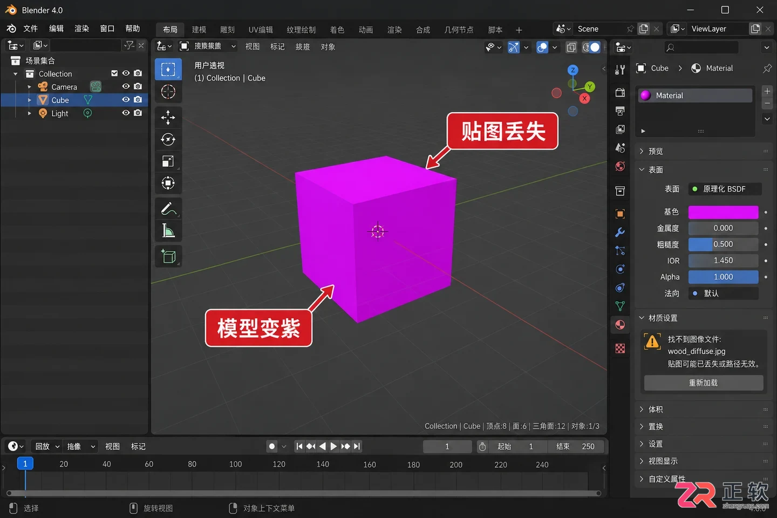Screen dimensions: 777x518
Task: Open the Object properties tab icon
Action: tap(620, 214)
